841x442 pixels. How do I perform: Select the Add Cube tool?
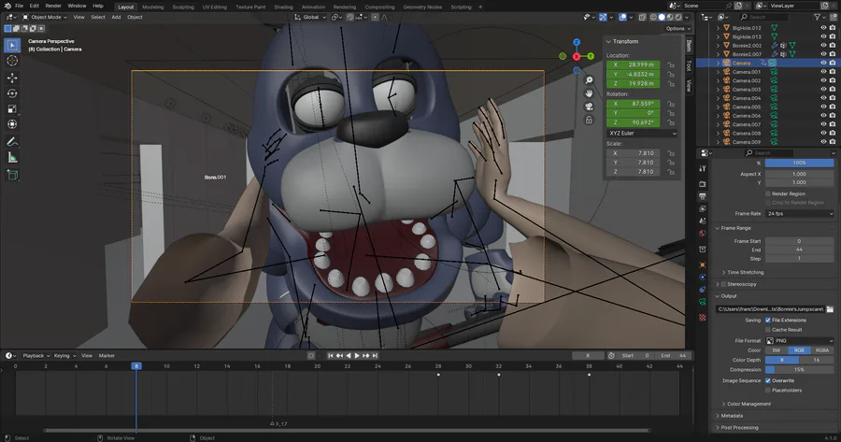pyautogui.click(x=12, y=175)
